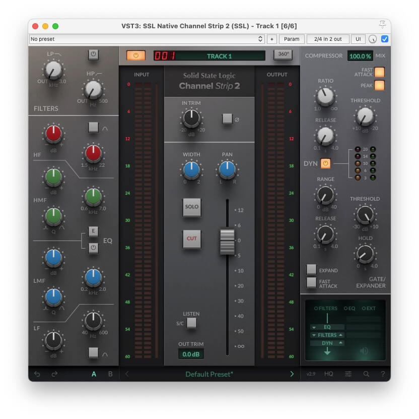Open the 2/4 in 2 out routing menu
The image size is (419, 419).
click(327, 39)
